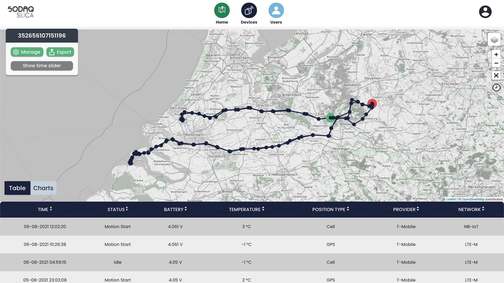This screenshot has width=504, height=283.
Task: Click the Manage device button
Action: 27,52
